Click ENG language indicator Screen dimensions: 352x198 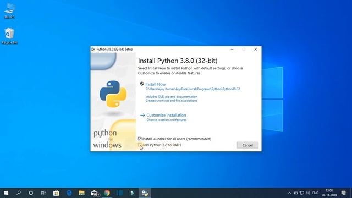(315, 193)
